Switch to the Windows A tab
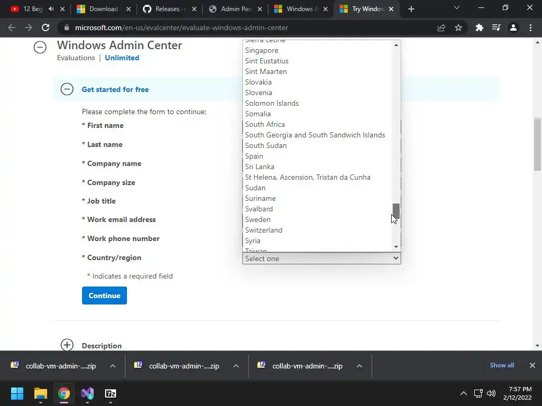Viewport: 542px width, 406px height. pyautogui.click(x=300, y=9)
